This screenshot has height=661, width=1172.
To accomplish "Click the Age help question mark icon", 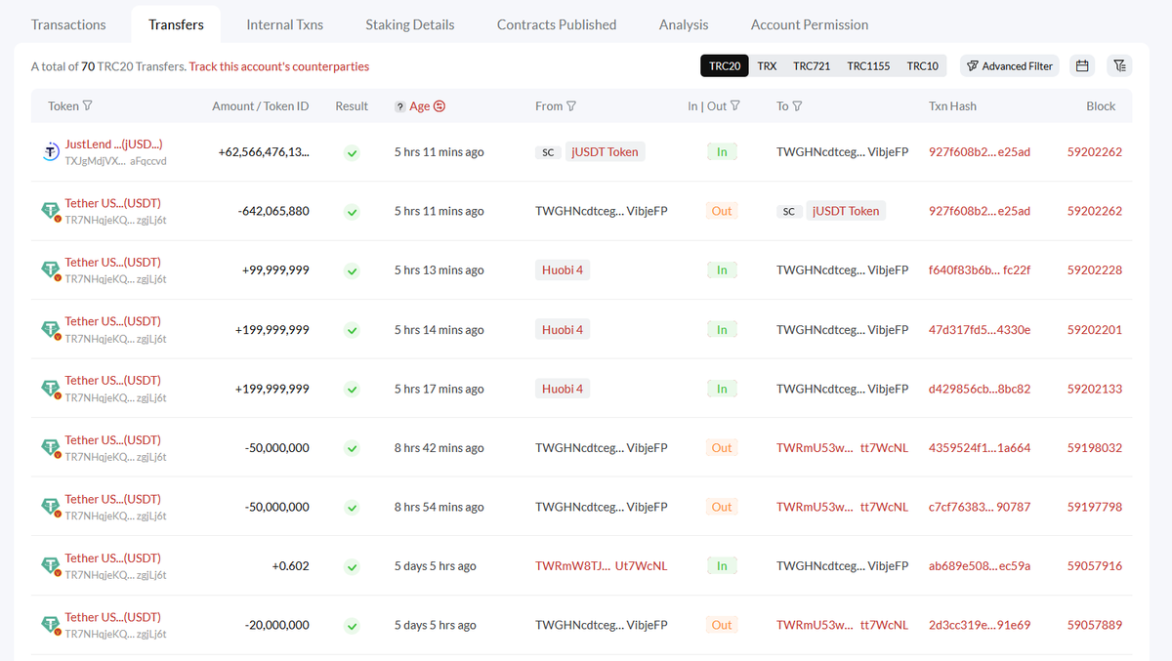I will (400, 106).
